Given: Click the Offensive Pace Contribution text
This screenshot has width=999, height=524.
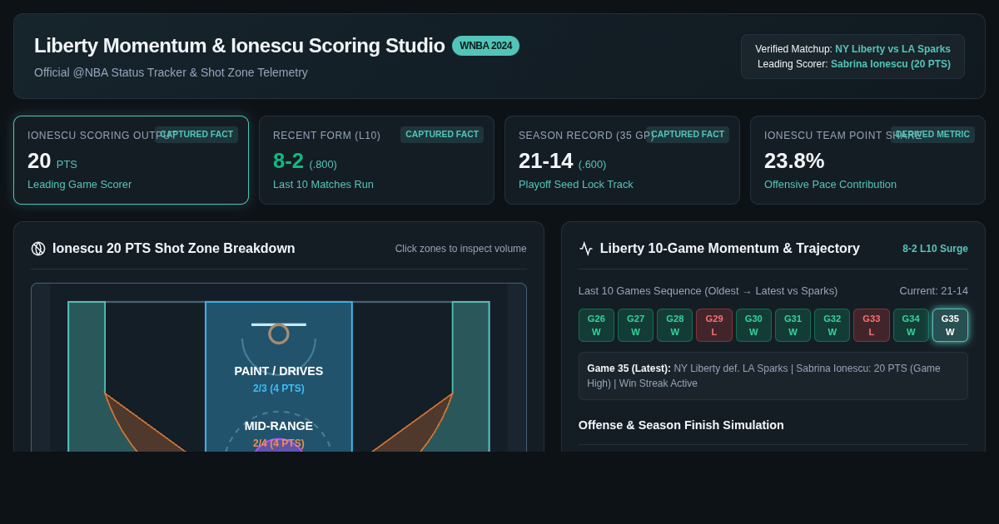Looking at the screenshot, I should click(x=830, y=185).
